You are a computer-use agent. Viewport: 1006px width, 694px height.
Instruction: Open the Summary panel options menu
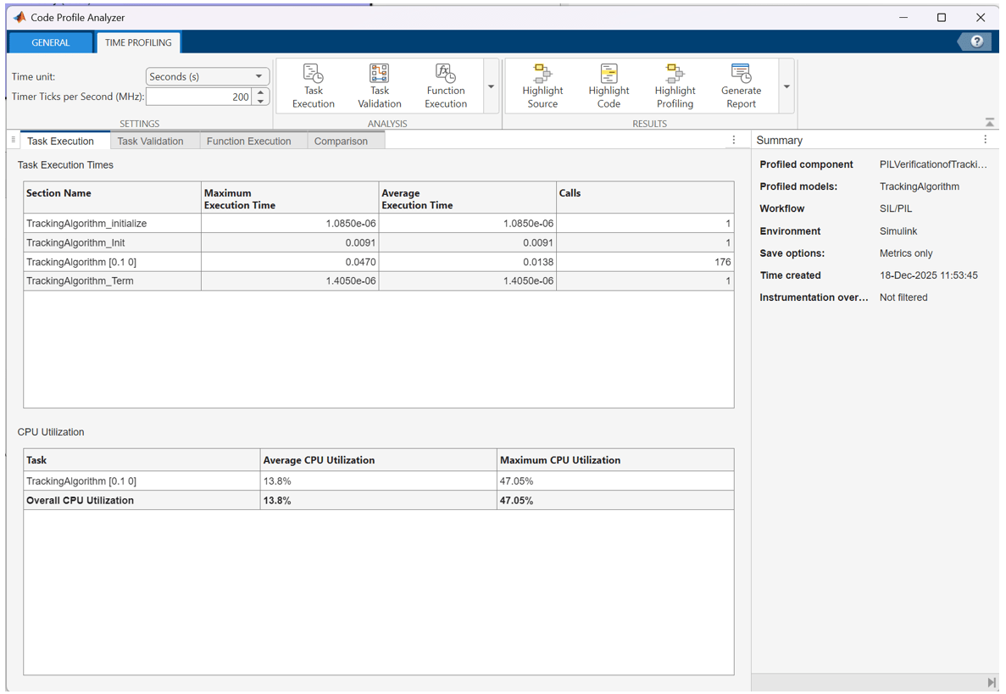pyautogui.click(x=985, y=140)
